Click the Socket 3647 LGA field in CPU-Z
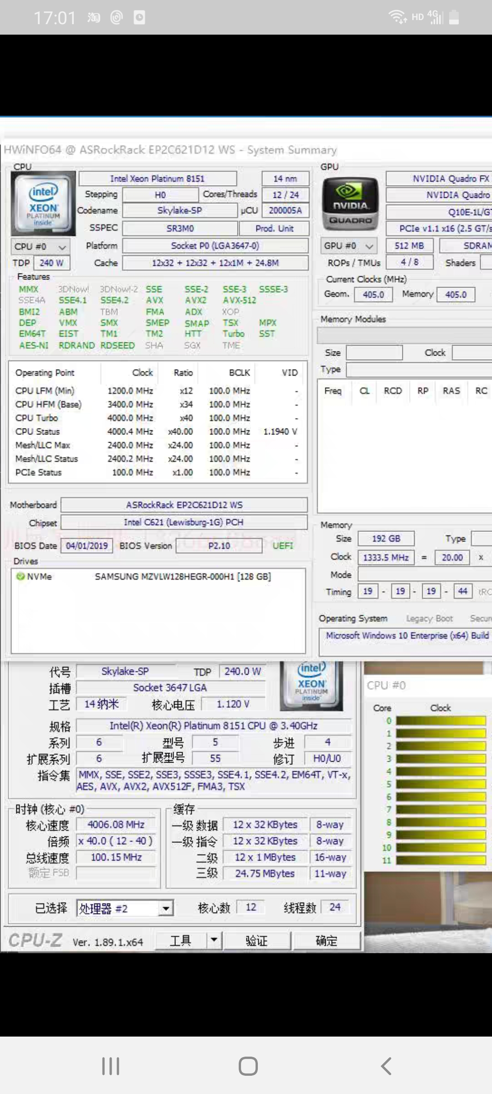The image size is (492, 1094). coord(170,687)
